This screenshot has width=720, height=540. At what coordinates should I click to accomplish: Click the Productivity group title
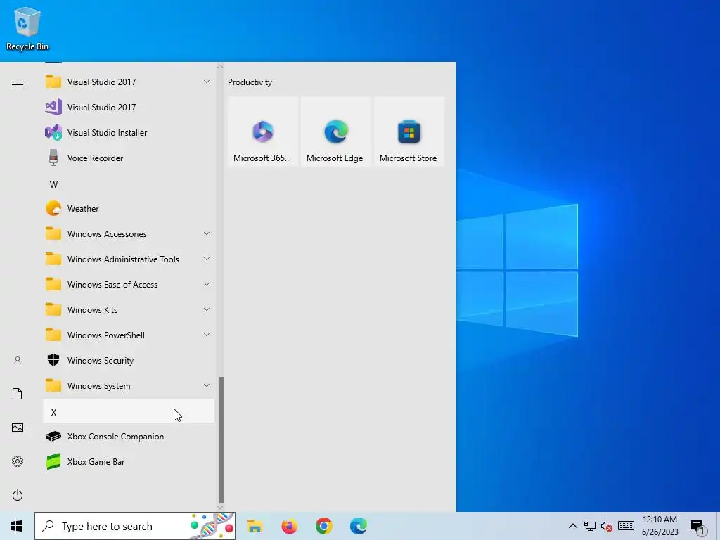250,82
